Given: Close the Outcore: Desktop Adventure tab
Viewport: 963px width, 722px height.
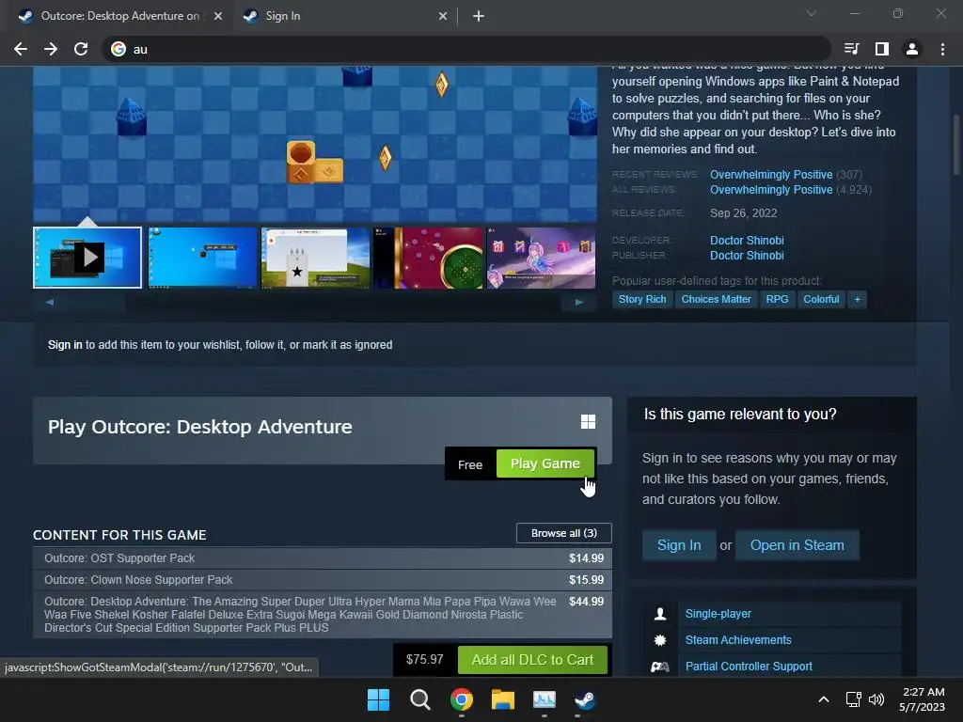Looking at the screenshot, I should pos(218,16).
